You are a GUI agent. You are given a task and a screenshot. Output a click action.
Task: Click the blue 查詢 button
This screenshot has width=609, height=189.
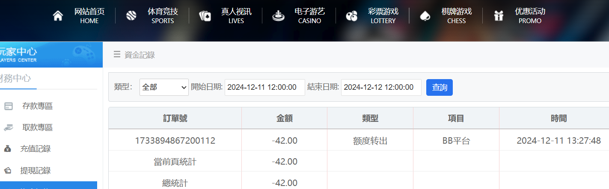440,87
